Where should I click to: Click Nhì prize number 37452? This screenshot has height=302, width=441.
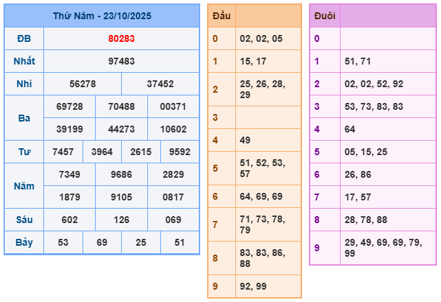coord(160,84)
